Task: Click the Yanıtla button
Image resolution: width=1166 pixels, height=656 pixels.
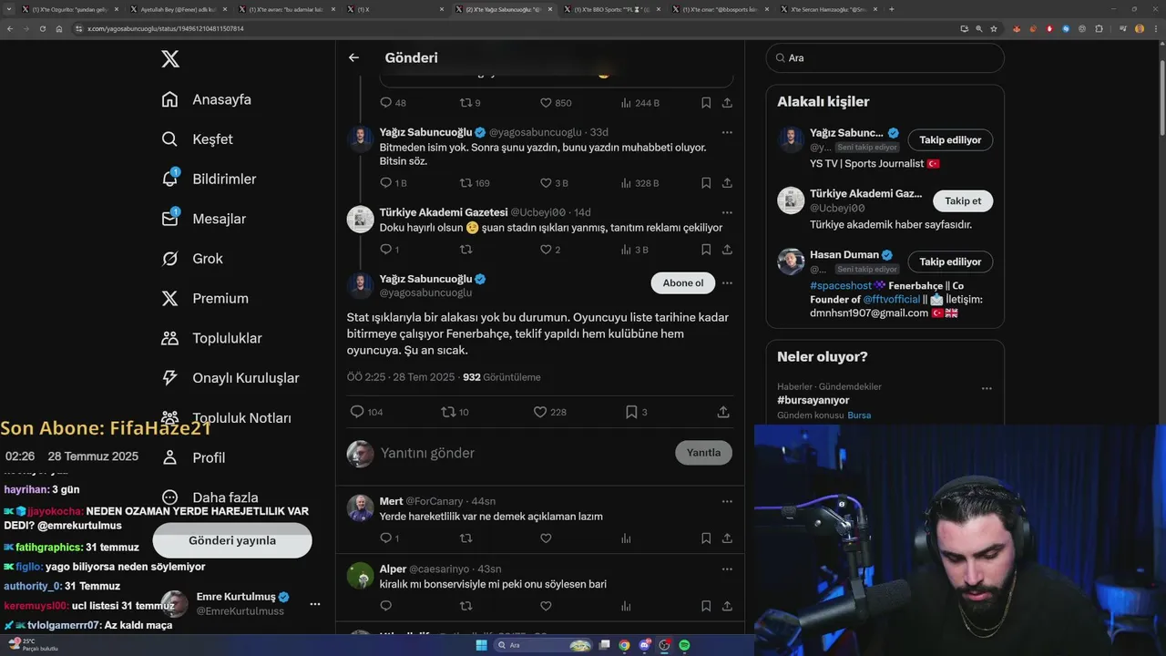Action: click(x=703, y=453)
